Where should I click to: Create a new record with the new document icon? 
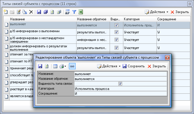pyautogui.click(x=6, y=12)
